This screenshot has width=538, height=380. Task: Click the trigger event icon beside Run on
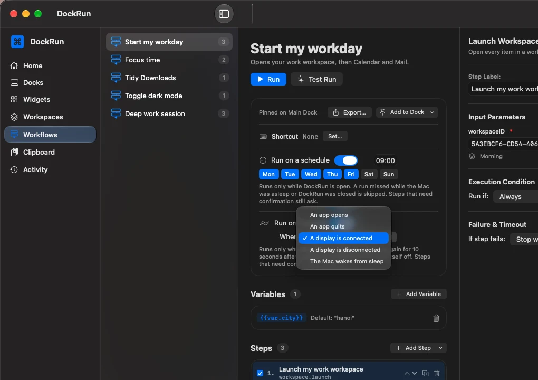(264, 223)
